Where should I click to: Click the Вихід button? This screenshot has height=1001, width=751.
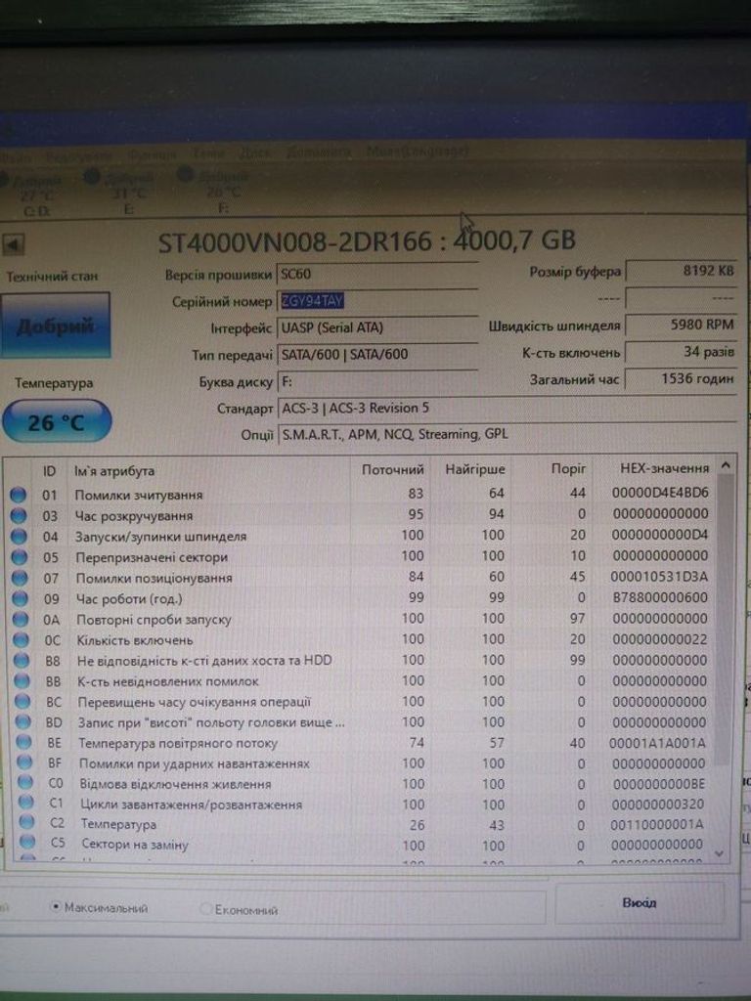(640, 902)
